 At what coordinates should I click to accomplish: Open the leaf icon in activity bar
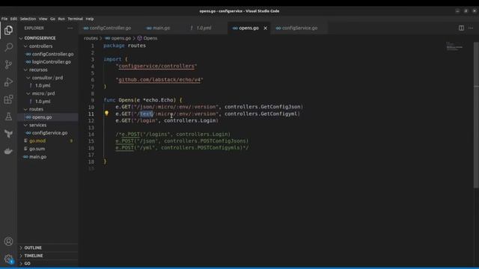8,134
